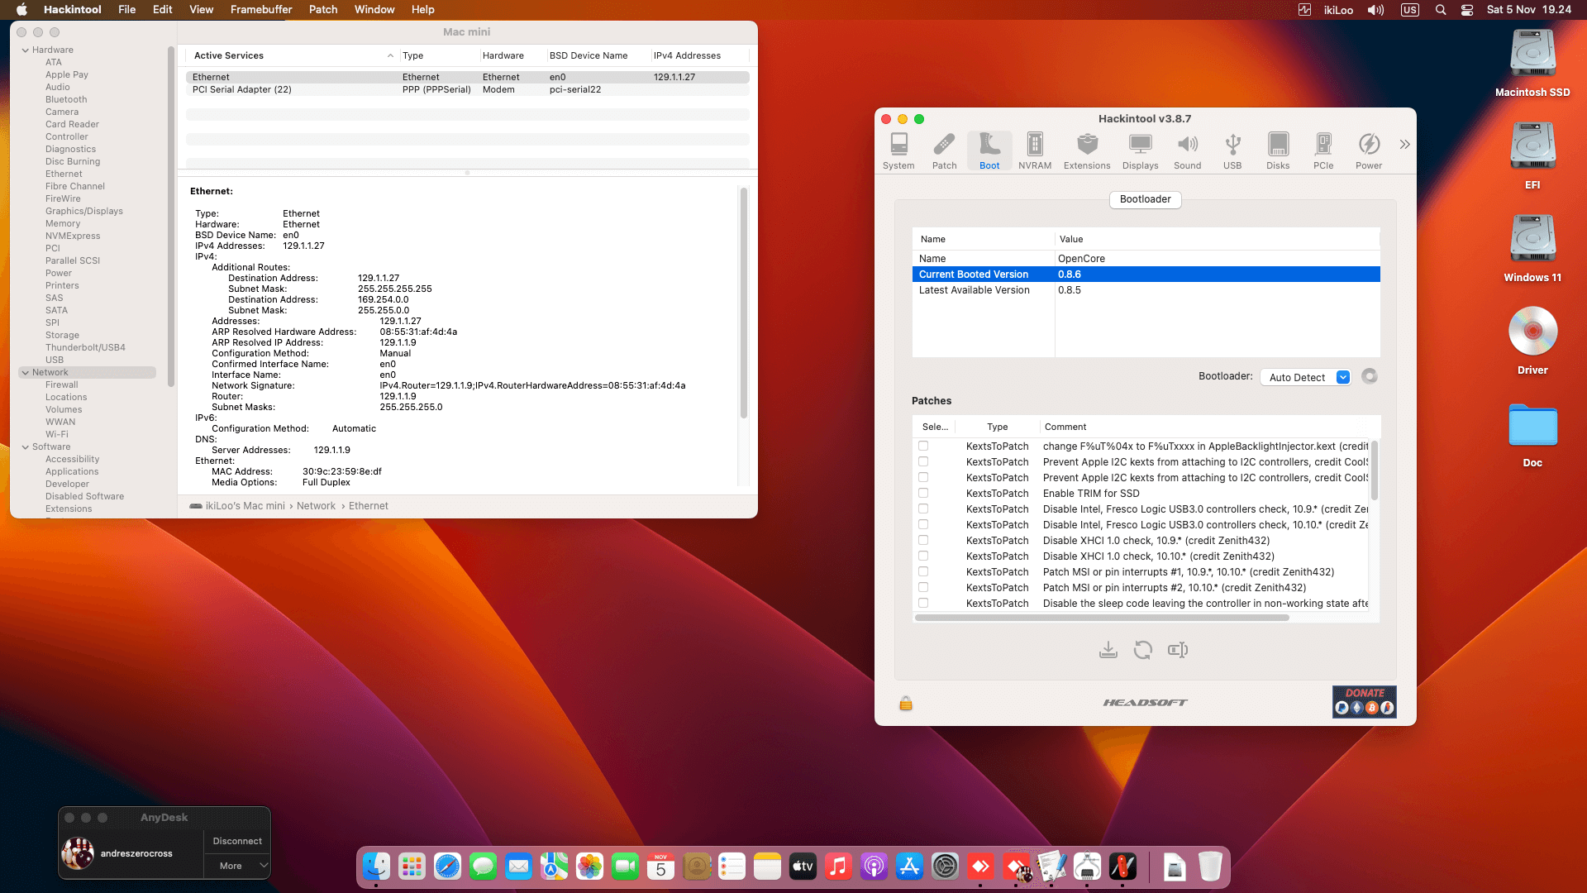
Task: Open Finder from the Dock
Action: tap(376, 867)
